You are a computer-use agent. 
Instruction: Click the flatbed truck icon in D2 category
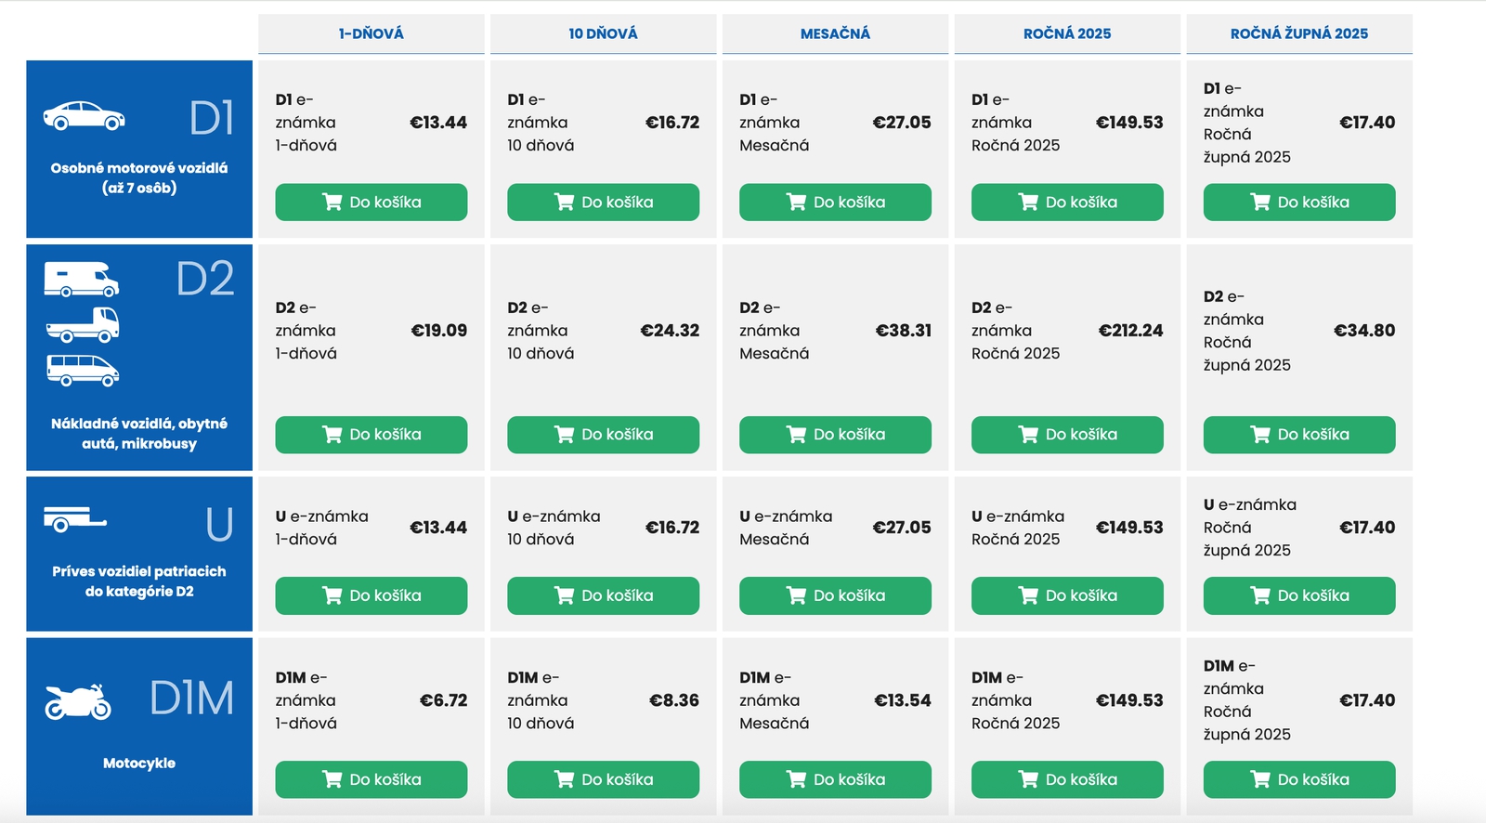click(83, 325)
